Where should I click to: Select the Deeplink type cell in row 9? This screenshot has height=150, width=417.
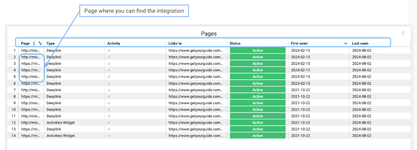tap(54, 103)
